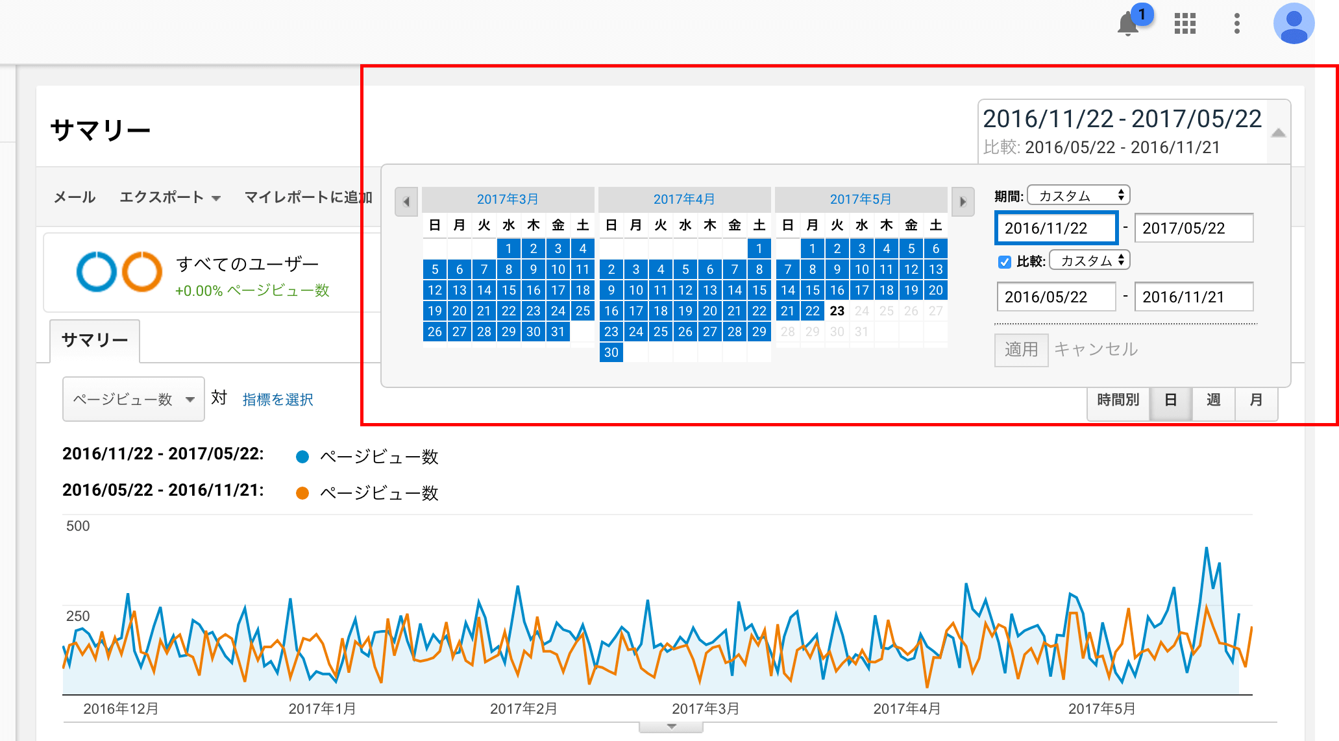Expand the エクスポート menu
Viewport: 1339px width, 741px height.
pos(170,197)
